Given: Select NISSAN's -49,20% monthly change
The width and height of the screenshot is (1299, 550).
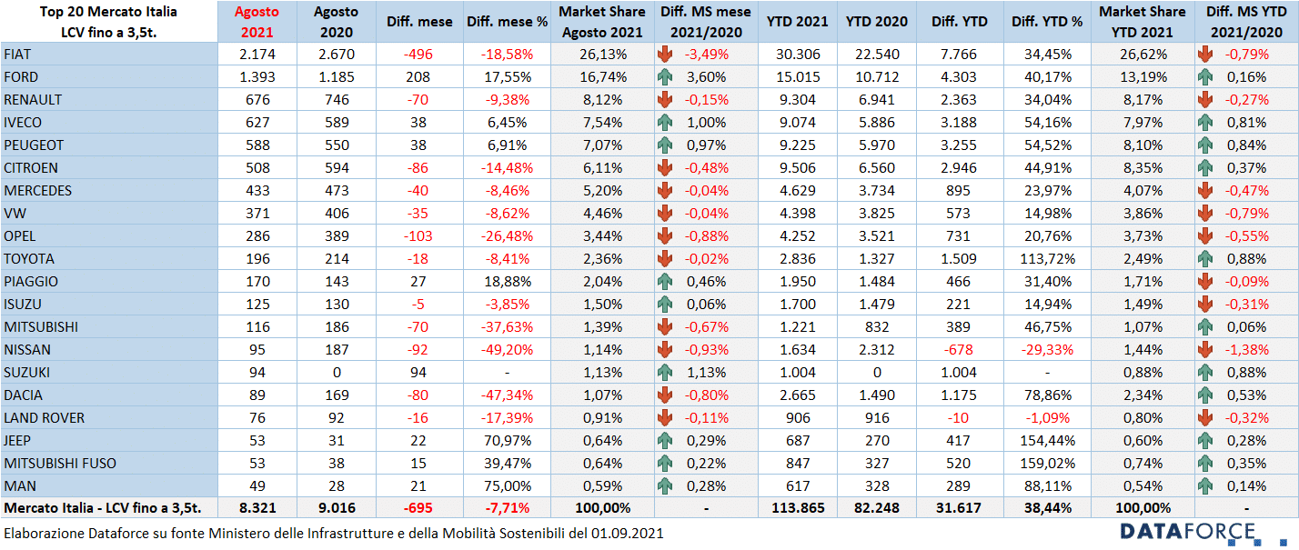Looking at the screenshot, I should [507, 349].
